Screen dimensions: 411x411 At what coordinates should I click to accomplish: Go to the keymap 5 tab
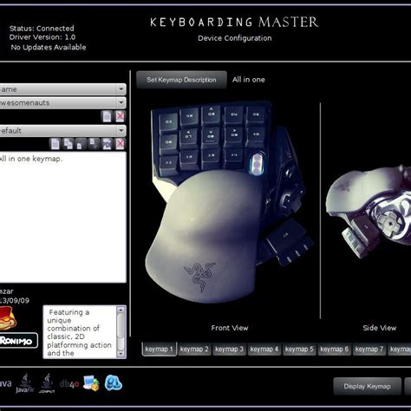point(299,349)
